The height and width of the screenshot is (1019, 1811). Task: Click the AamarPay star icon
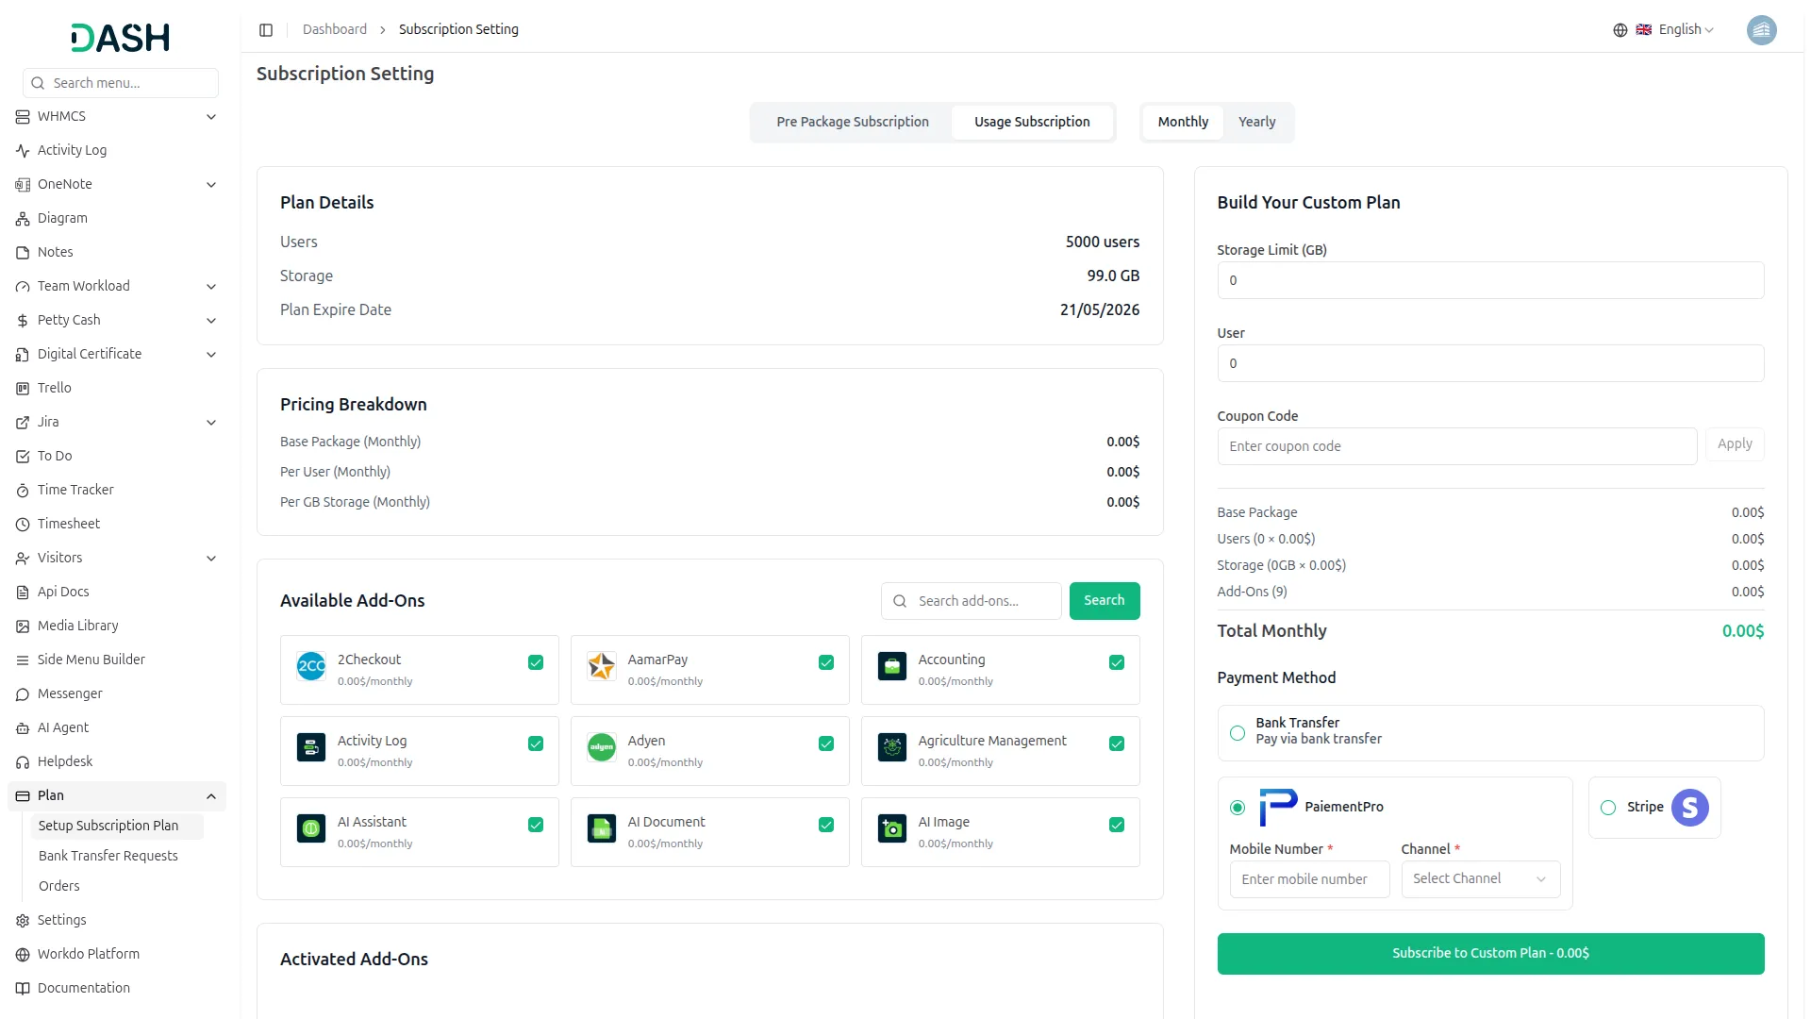[602, 666]
